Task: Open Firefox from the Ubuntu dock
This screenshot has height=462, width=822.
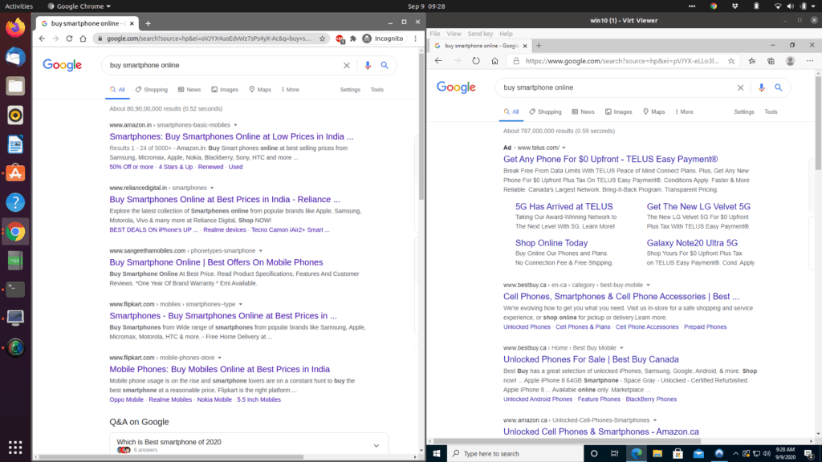Action: tap(15, 28)
